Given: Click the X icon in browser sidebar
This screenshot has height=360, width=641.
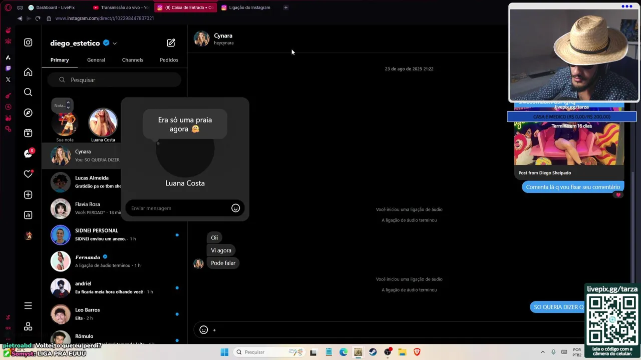Looking at the screenshot, I should coord(8,79).
